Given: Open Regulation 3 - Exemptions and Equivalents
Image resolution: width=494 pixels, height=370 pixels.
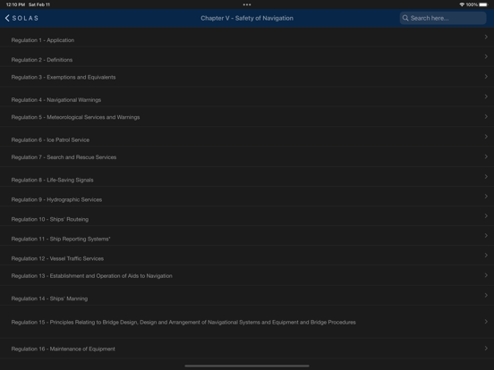Looking at the screenshot, I should (247, 77).
